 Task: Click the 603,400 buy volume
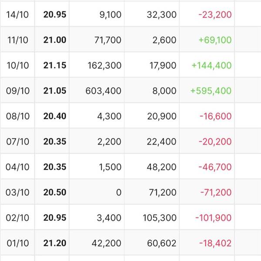tap(103, 91)
